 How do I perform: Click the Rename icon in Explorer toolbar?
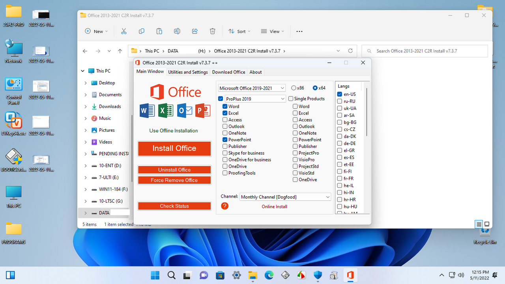pyautogui.click(x=177, y=31)
